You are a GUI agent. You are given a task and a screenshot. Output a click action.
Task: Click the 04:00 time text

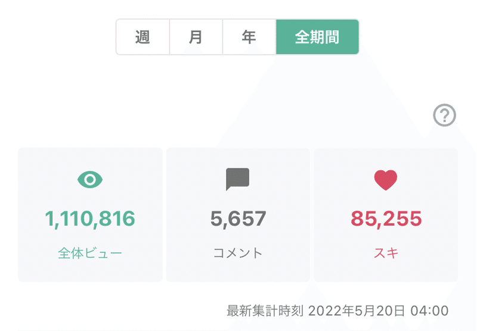coord(429,311)
